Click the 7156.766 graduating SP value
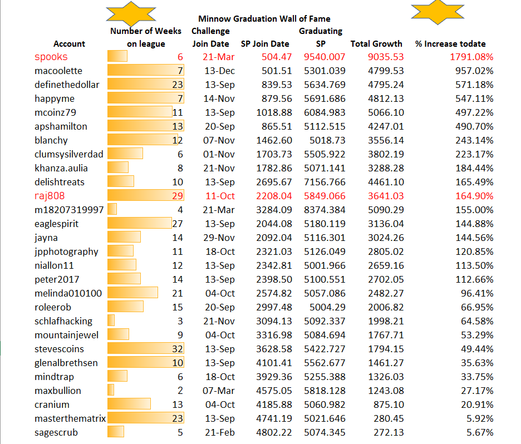 tap(325, 182)
